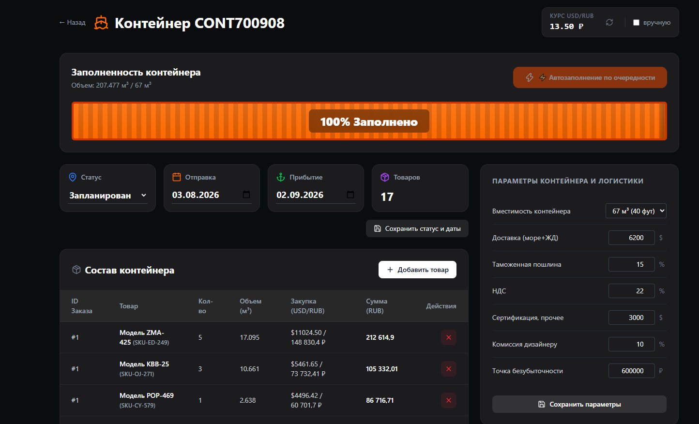The height and width of the screenshot is (424, 699).
Task: Select the Модель KBB-25 product name
Action: (144, 364)
